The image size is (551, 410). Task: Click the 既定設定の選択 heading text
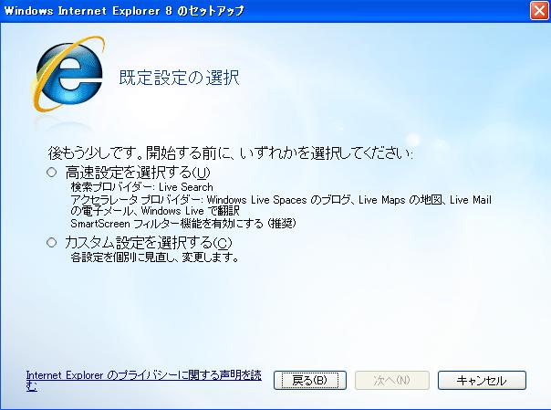[x=179, y=78]
